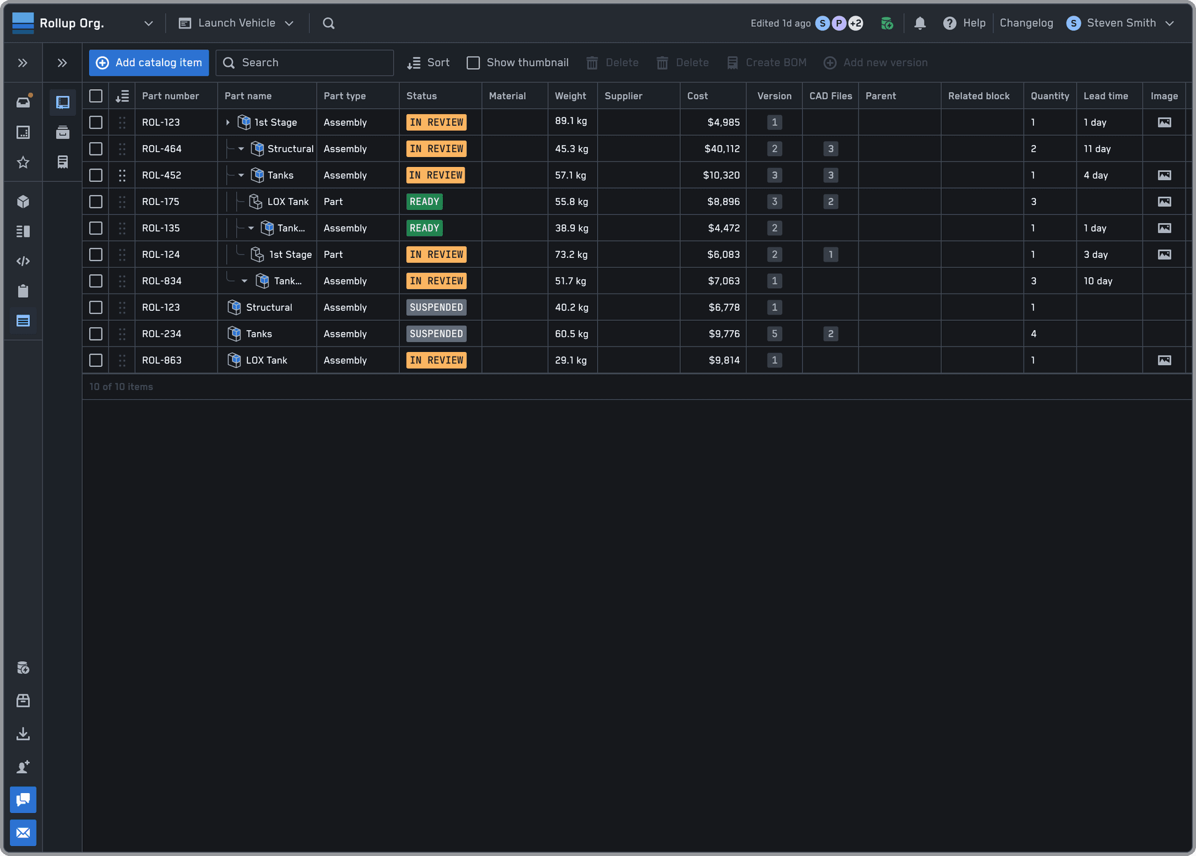This screenshot has width=1196, height=856.
Task: Open the canvas panel sidebar icon
Action: tap(23, 132)
